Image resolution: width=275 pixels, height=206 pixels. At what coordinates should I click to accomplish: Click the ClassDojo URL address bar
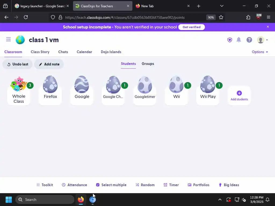[125, 17]
